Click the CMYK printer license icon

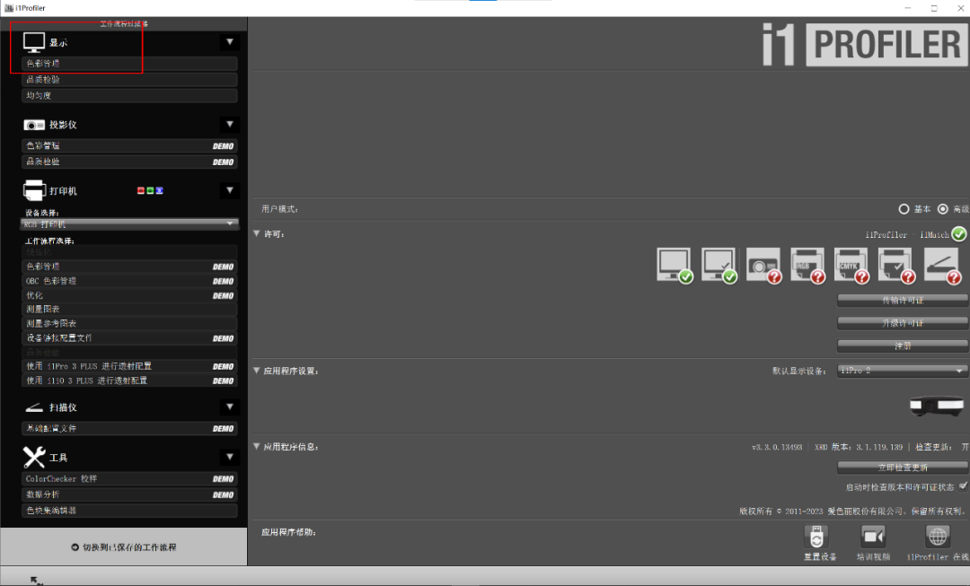tap(851, 266)
